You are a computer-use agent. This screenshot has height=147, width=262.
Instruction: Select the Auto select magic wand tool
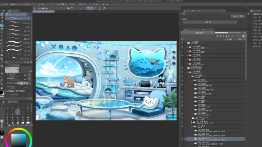click(2, 51)
